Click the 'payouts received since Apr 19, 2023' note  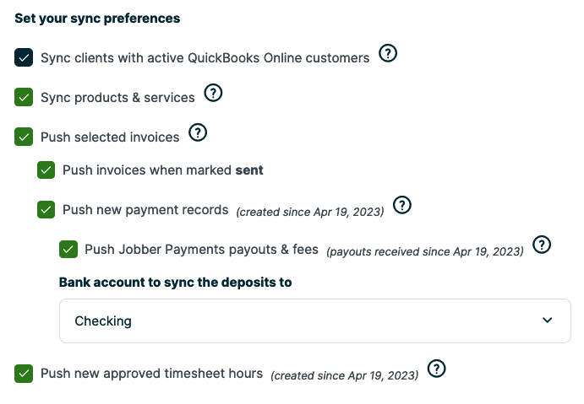[425, 251]
